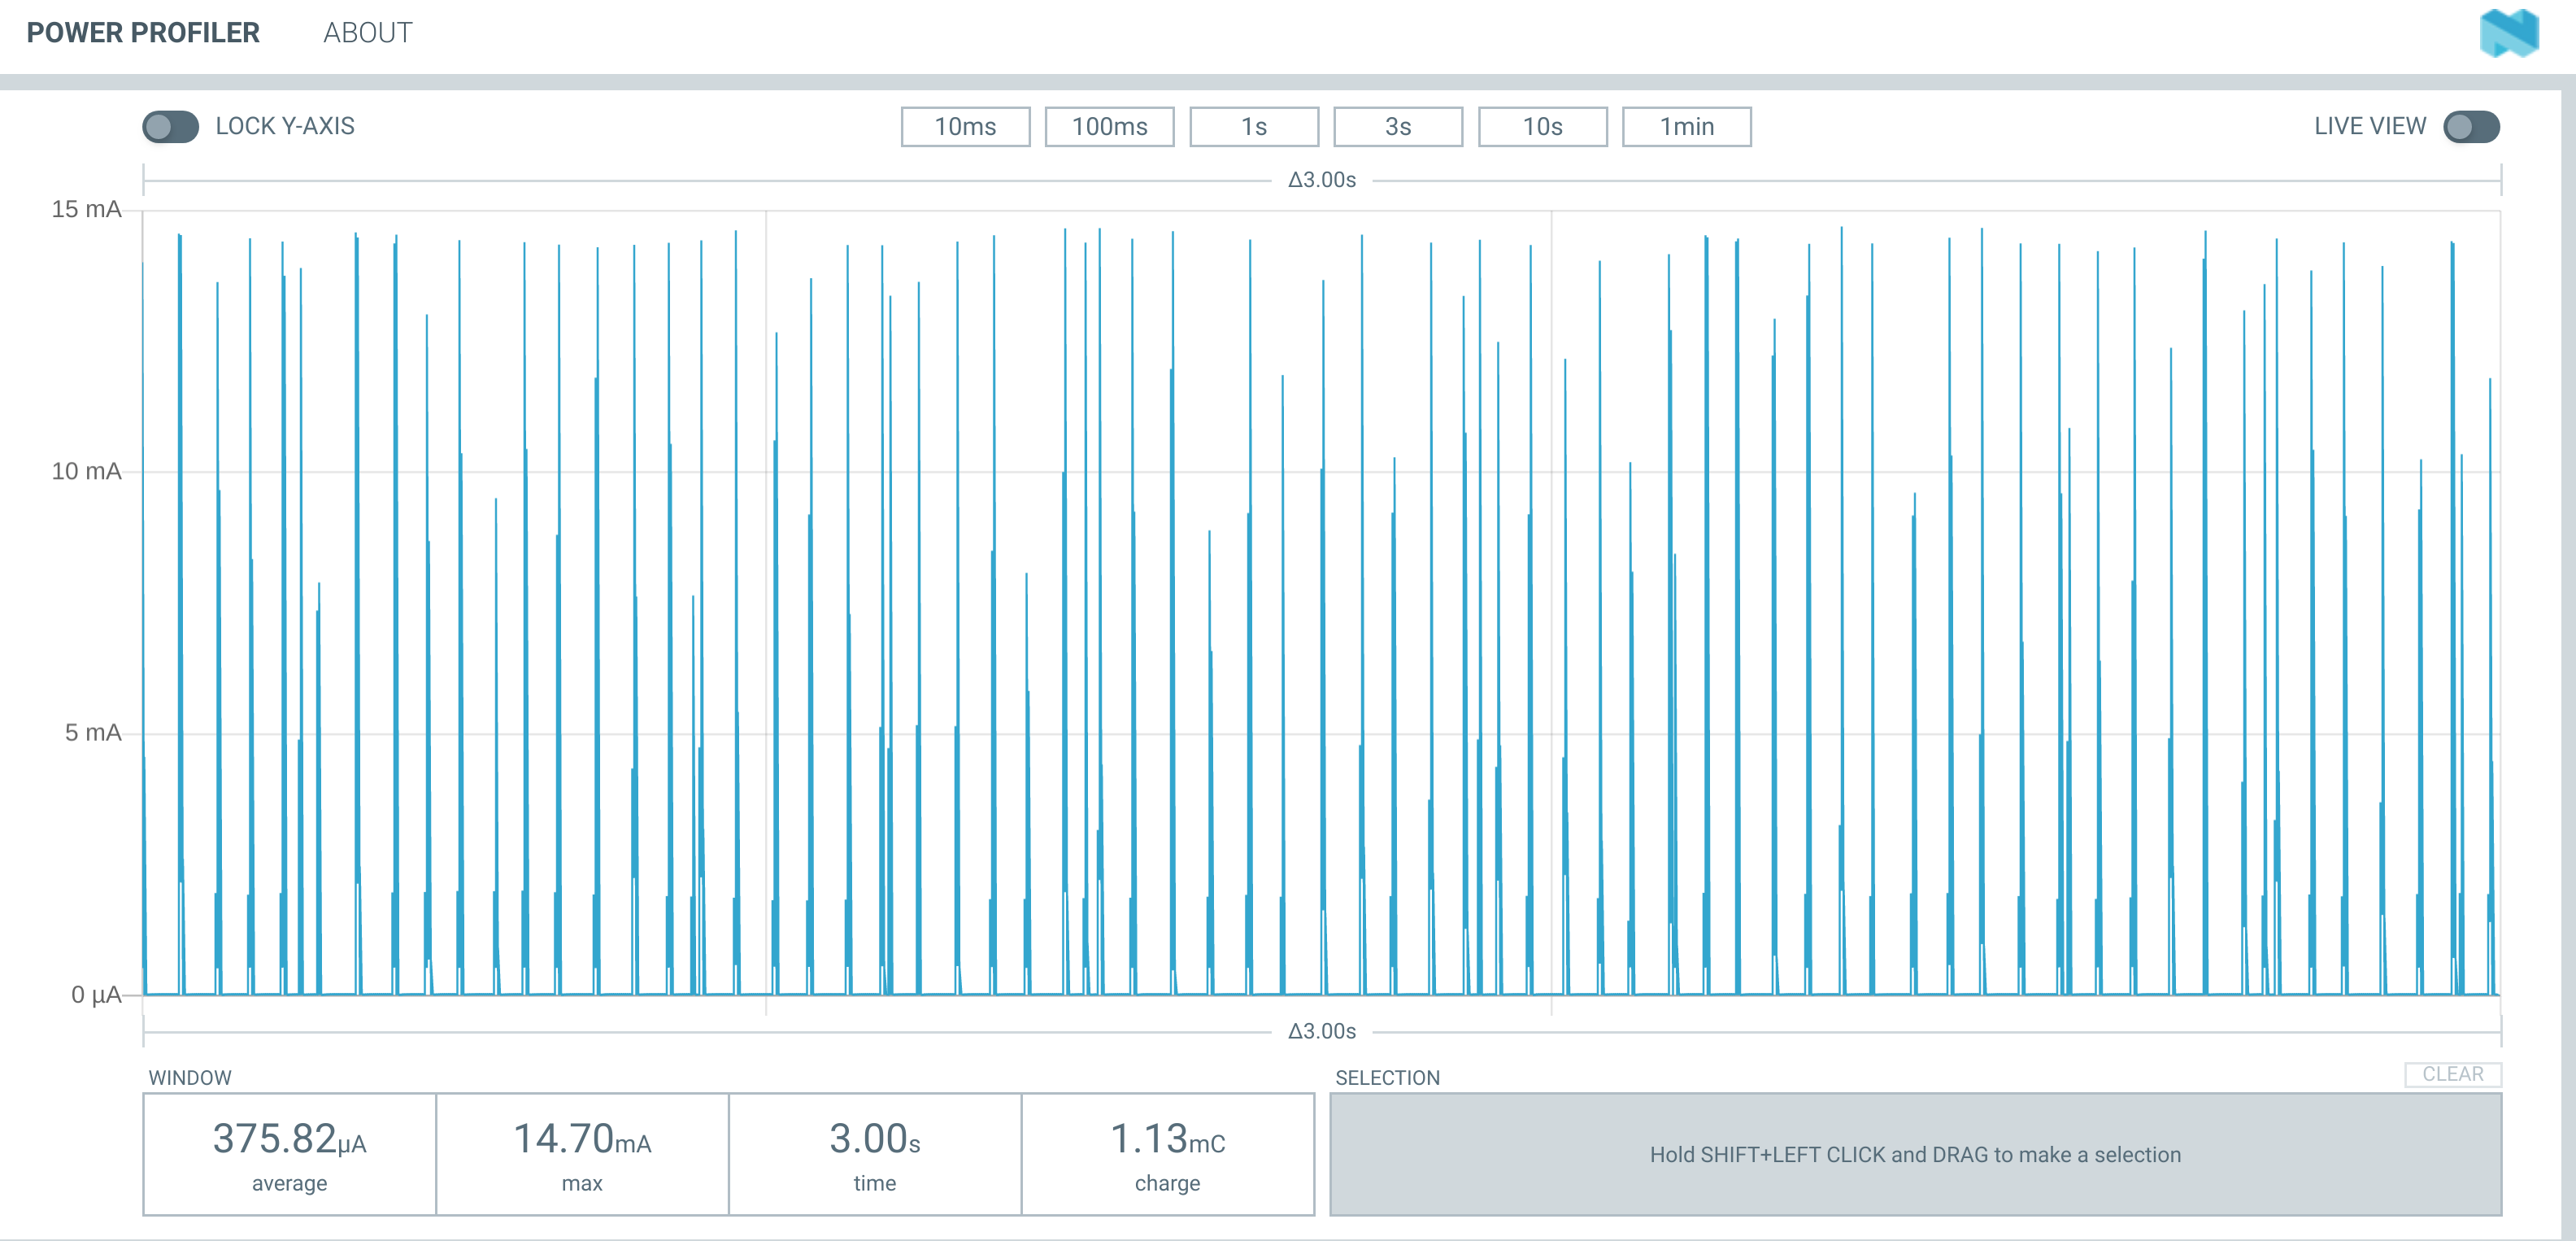This screenshot has width=2576, height=1241.
Task: Set the time window to 100ms
Action: pyautogui.click(x=1109, y=127)
